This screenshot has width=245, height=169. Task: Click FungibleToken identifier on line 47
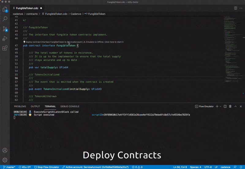coord(66,46)
